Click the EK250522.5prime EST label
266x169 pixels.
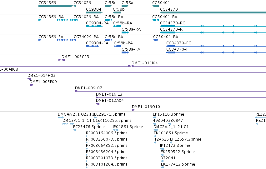(x=178, y=152)
